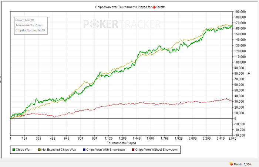Click the Hands: 1,556 status text
259x167 pixels.
242,164
